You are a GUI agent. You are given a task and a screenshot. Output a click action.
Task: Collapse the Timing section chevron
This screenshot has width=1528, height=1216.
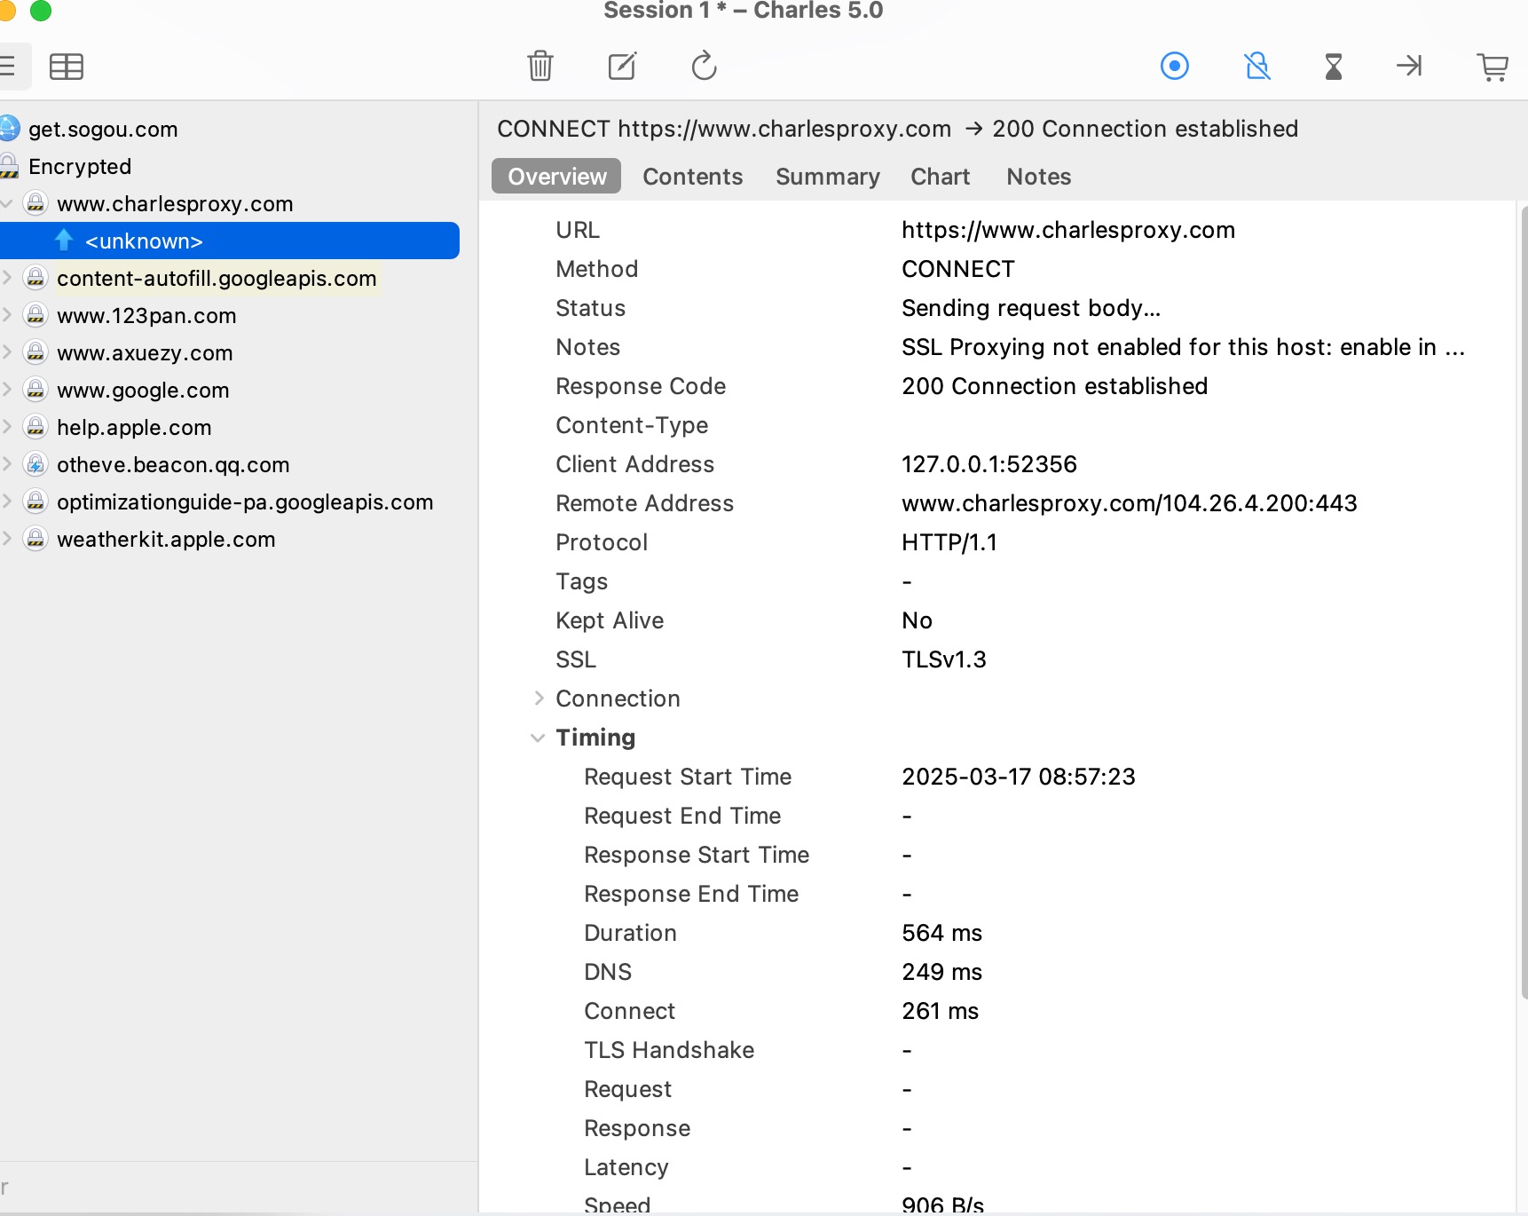click(x=538, y=738)
